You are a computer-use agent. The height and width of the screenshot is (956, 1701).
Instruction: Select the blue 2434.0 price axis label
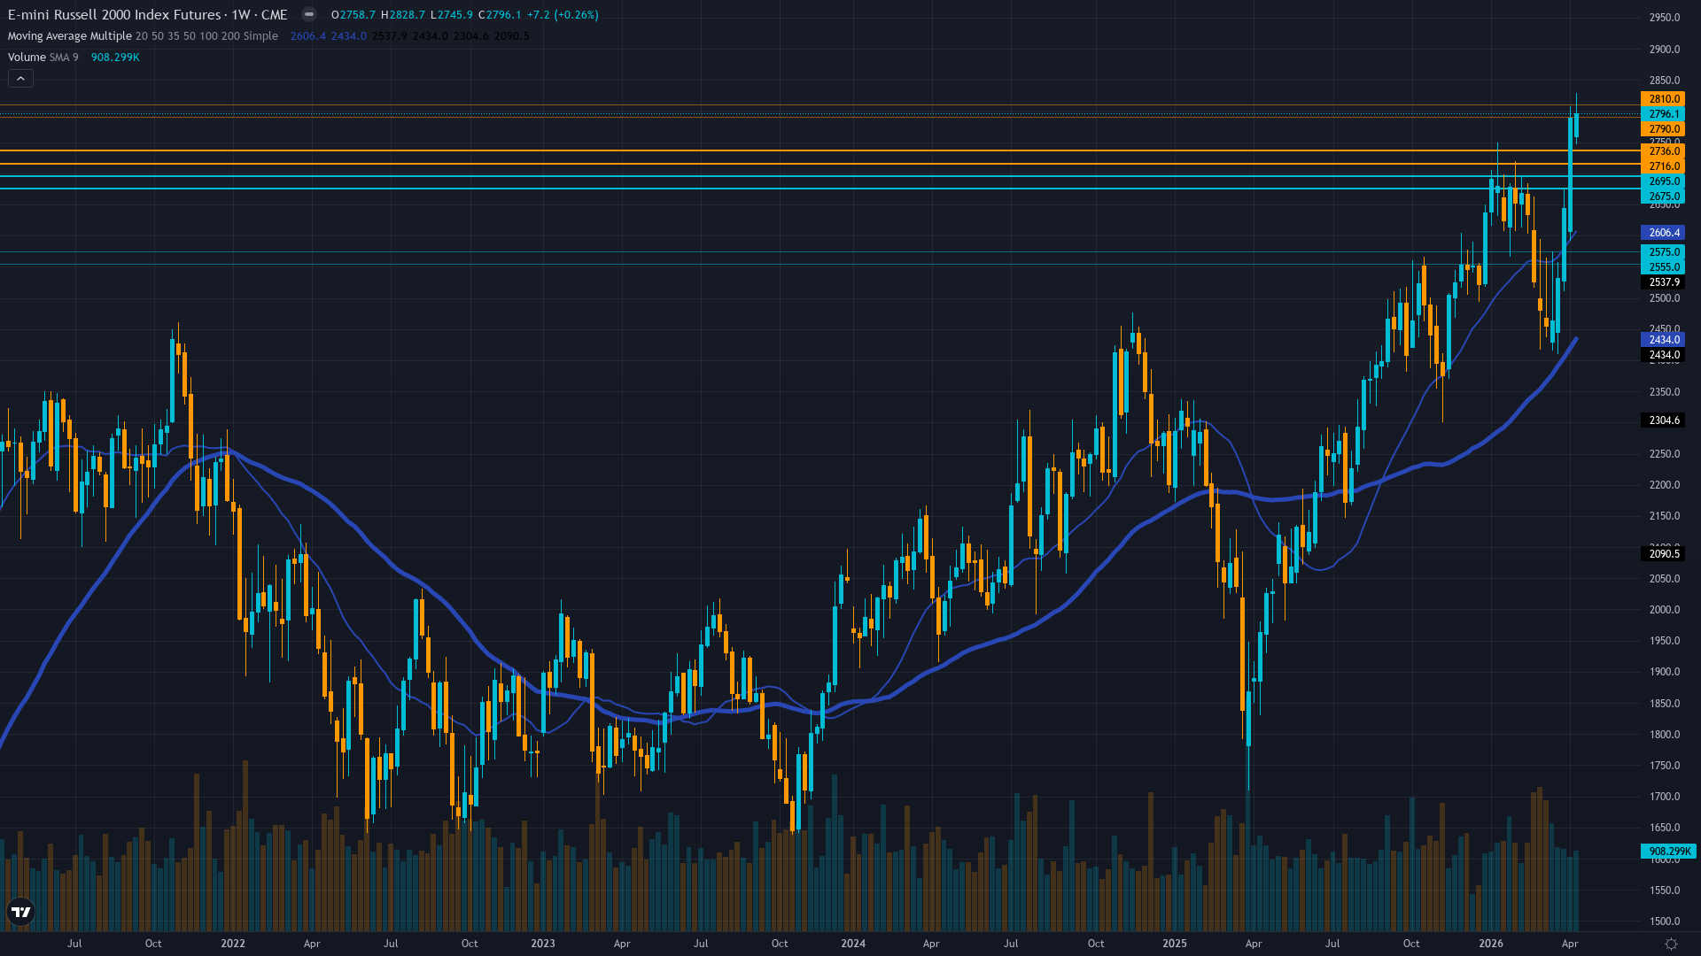point(1663,340)
